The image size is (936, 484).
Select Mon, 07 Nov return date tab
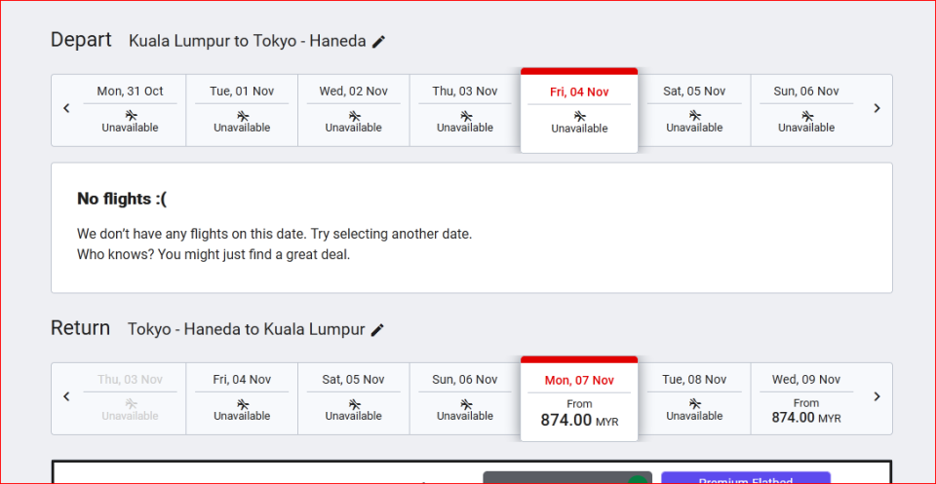pos(579,398)
